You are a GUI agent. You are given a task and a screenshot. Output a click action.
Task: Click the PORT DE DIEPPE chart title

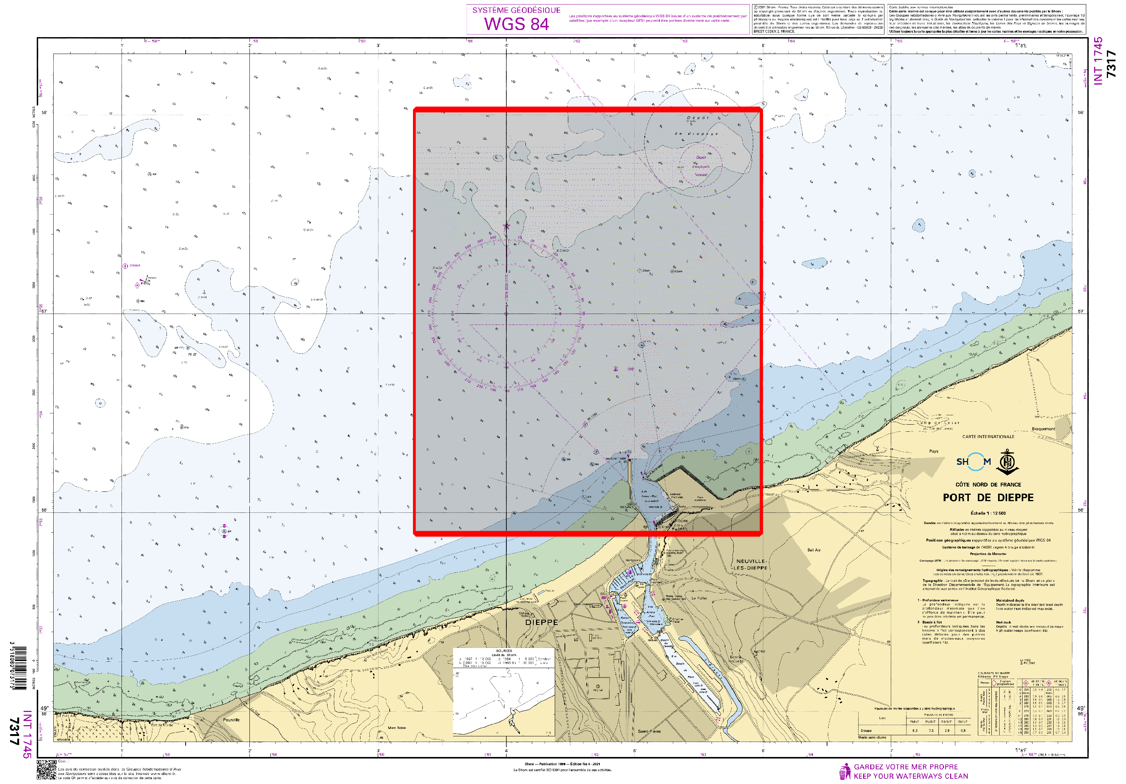(x=988, y=497)
